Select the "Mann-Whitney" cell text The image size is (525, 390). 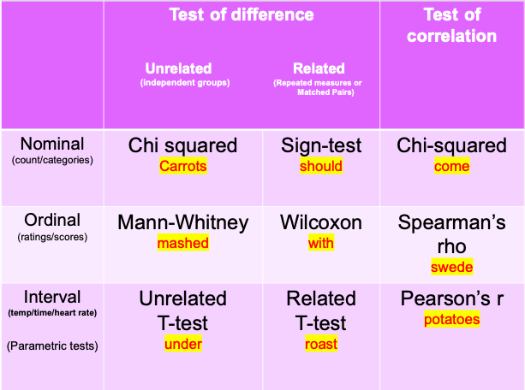coord(182,222)
